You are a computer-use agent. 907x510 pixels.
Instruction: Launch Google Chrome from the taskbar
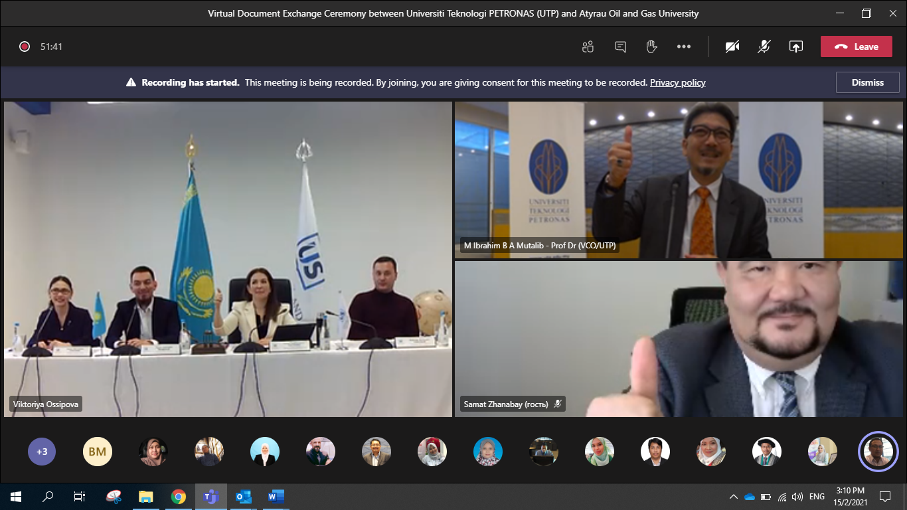179,496
